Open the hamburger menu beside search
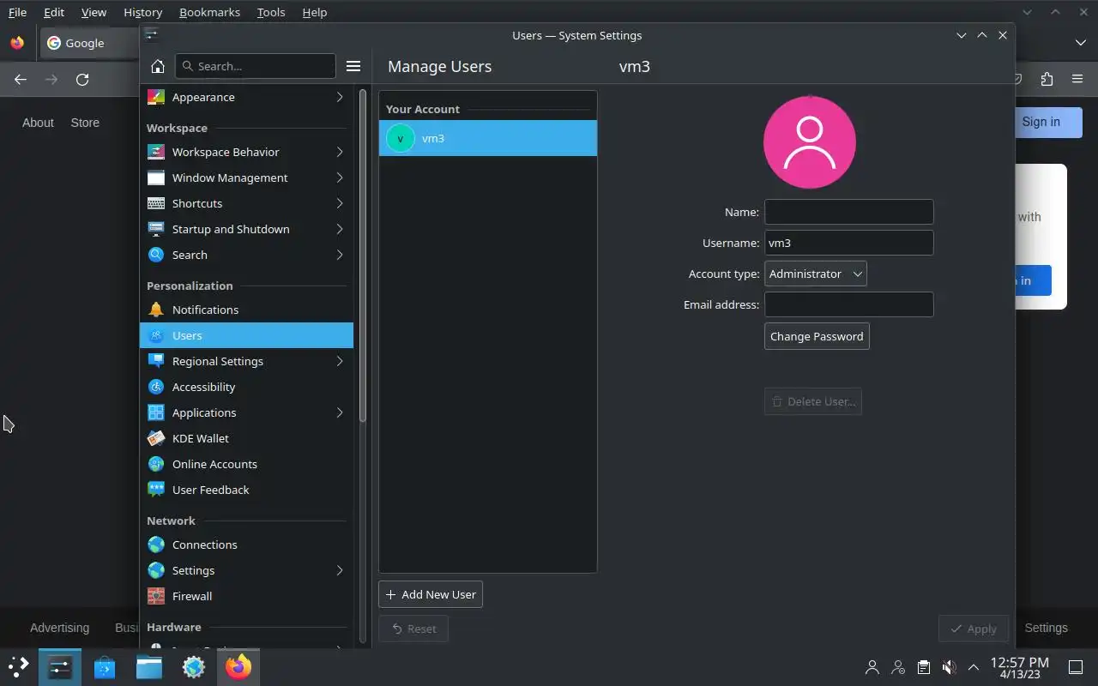Viewport: 1098px width, 686px height. (353, 66)
